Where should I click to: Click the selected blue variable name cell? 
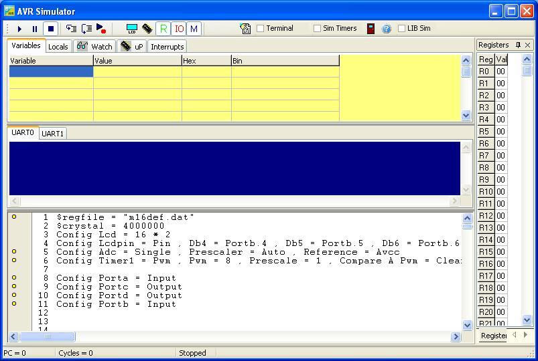click(x=51, y=72)
